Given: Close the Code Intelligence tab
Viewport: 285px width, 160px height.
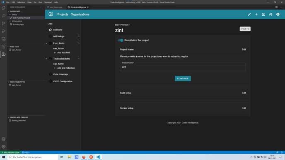Looking at the screenshot, I should pos(88,7).
